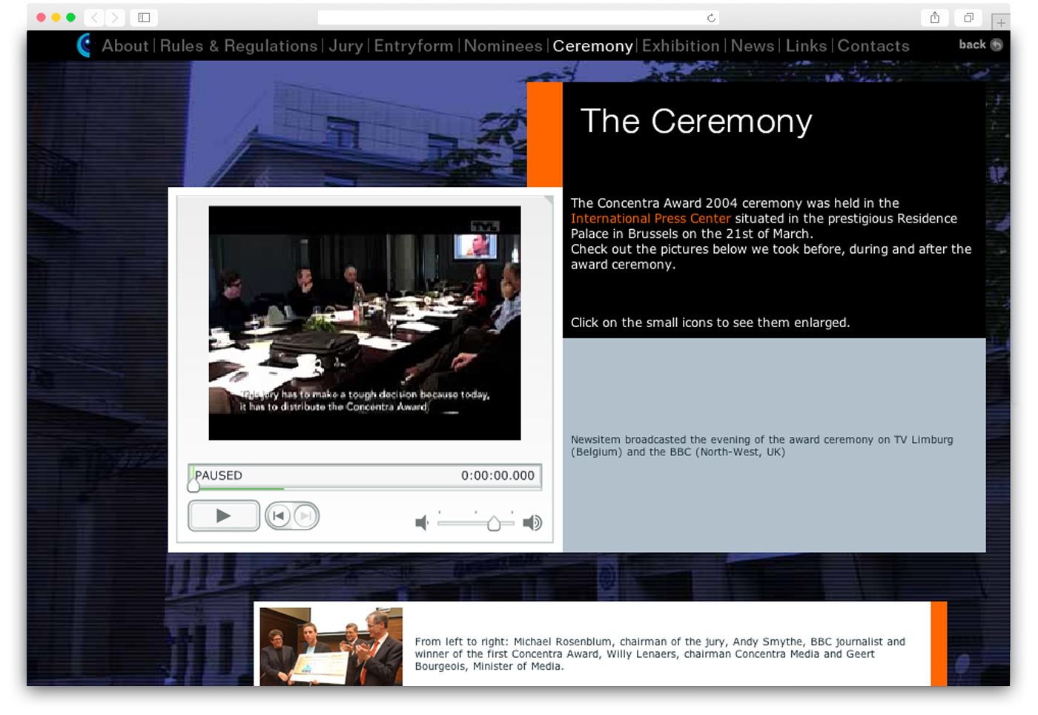This screenshot has height=715, width=1038.
Task: Click the browser address bar
Action: pyautogui.click(x=512, y=18)
